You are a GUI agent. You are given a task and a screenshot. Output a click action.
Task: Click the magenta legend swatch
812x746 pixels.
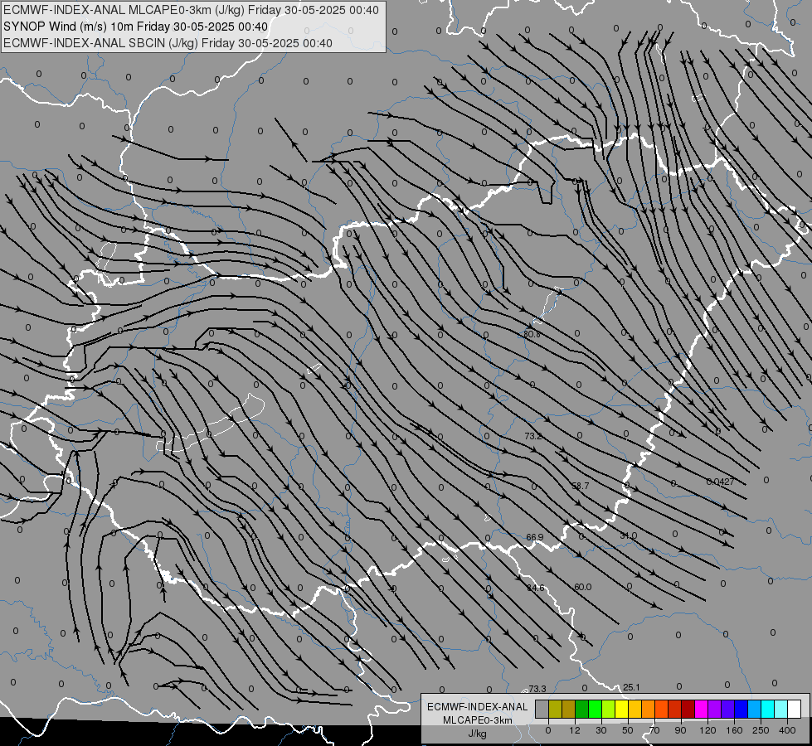[x=701, y=709]
